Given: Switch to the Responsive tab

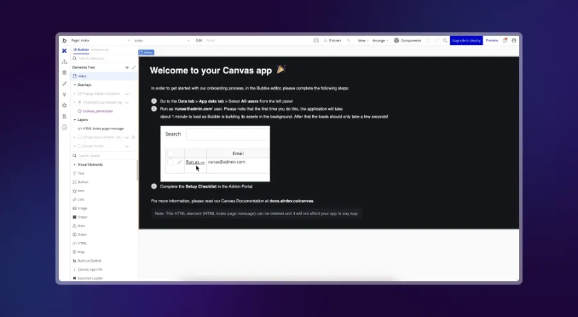Looking at the screenshot, I should click(x=100, y=50).
